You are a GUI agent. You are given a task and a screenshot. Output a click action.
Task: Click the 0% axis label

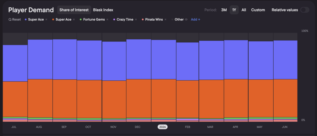coord(303,120)
